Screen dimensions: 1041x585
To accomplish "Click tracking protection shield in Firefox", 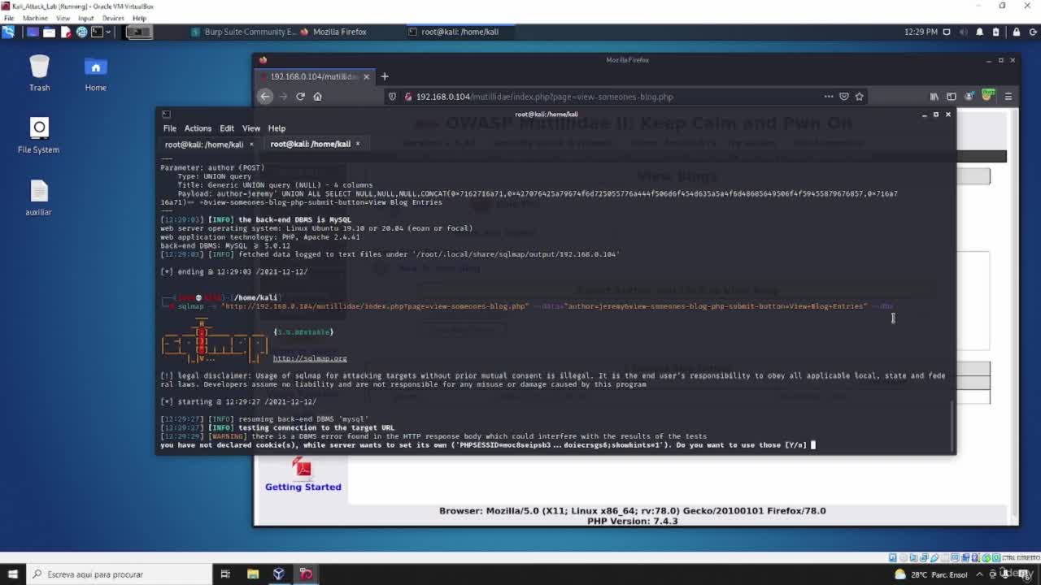I will (x=392, y=97).
